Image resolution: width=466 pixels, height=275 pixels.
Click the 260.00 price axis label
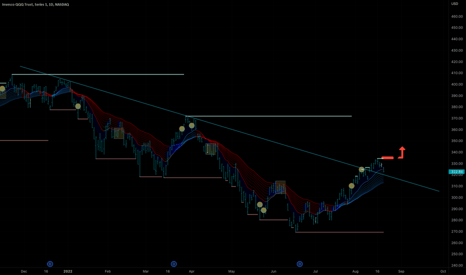[457, 243]
